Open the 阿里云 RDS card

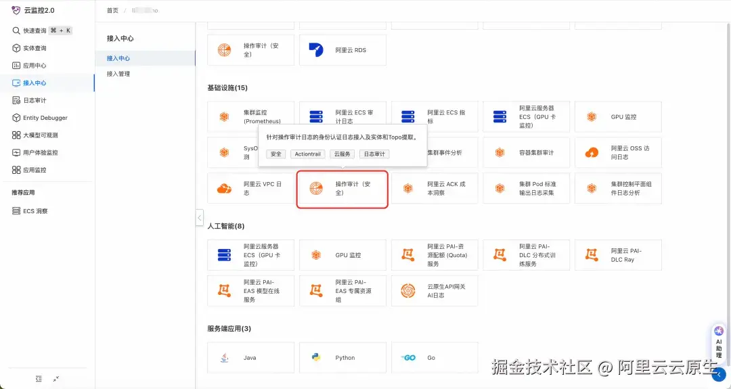(x=342, y=50)
